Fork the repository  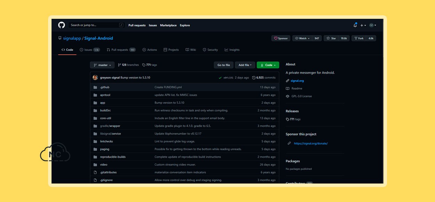[358, 38]
